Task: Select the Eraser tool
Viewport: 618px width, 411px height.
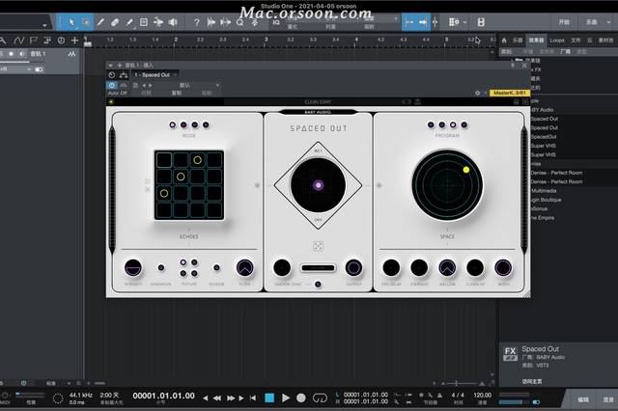Action: coord(115,22)
